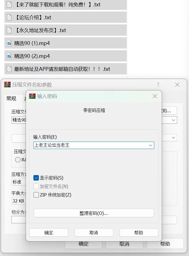Uncheck the 显示密码(S) checkbox

click(36, 178)
